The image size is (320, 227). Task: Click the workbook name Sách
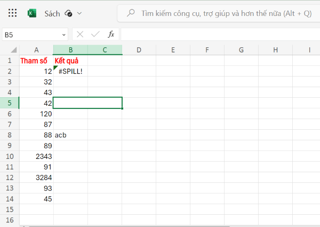[x=52, y=13]
